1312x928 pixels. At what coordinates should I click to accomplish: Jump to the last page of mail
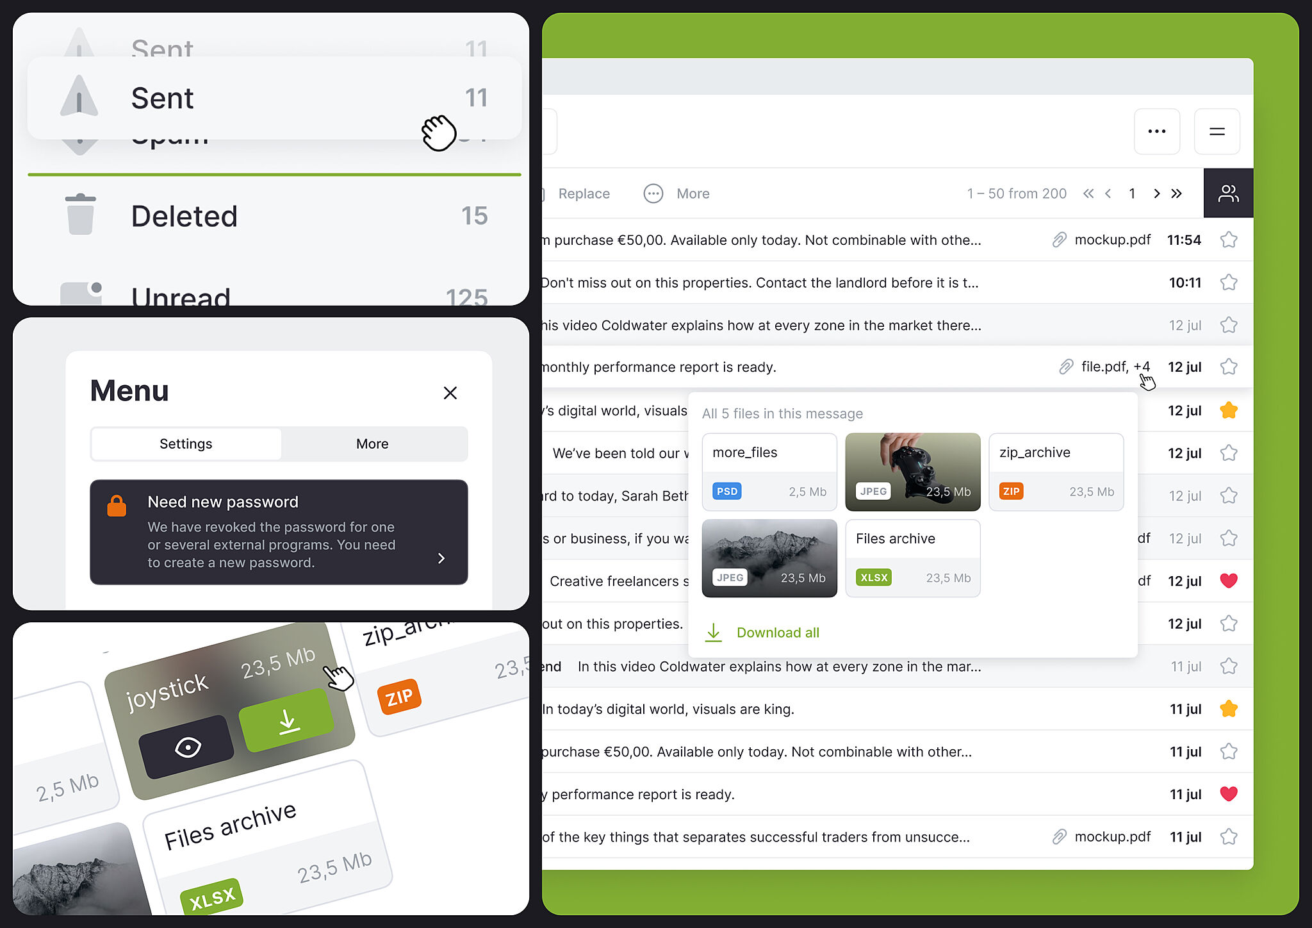coord(1177,194)
